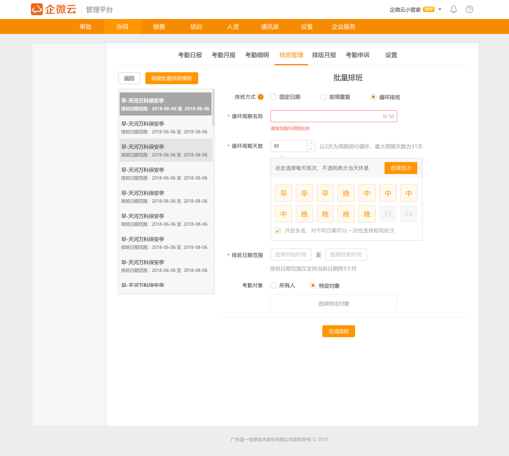Image resolution: width=509 pixels, height=456 pixels.
Task: Select the 固定日期 radio option
Action: (x=274, y=97)
